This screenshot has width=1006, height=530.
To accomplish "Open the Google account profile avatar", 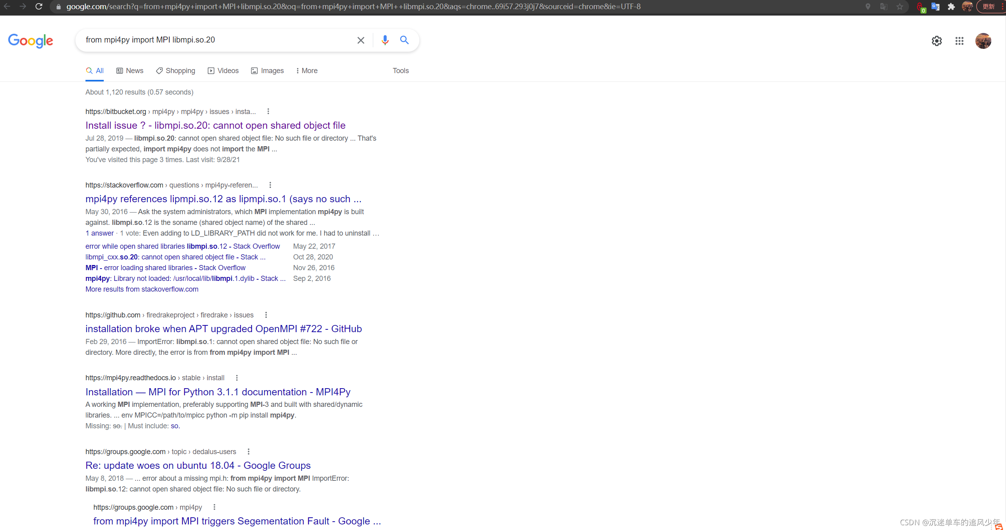I will tap(983, 41).
